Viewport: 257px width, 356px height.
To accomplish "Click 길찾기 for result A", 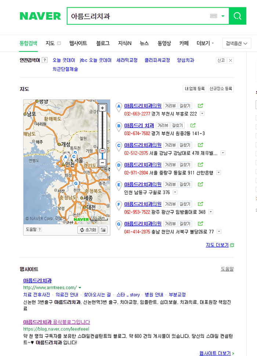I will (185, 106).
